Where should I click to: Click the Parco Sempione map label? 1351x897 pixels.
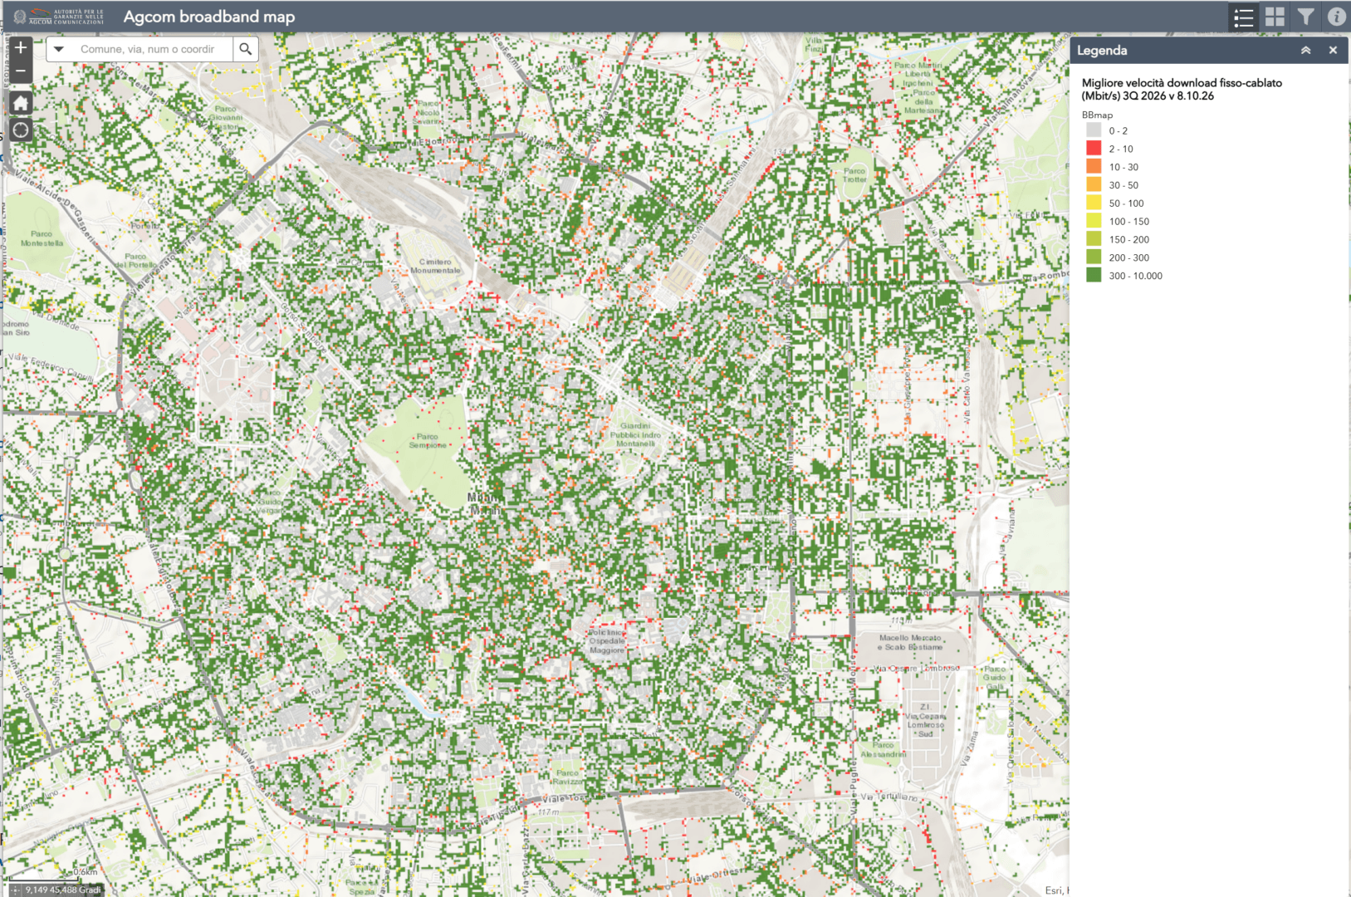pos(428,441)
